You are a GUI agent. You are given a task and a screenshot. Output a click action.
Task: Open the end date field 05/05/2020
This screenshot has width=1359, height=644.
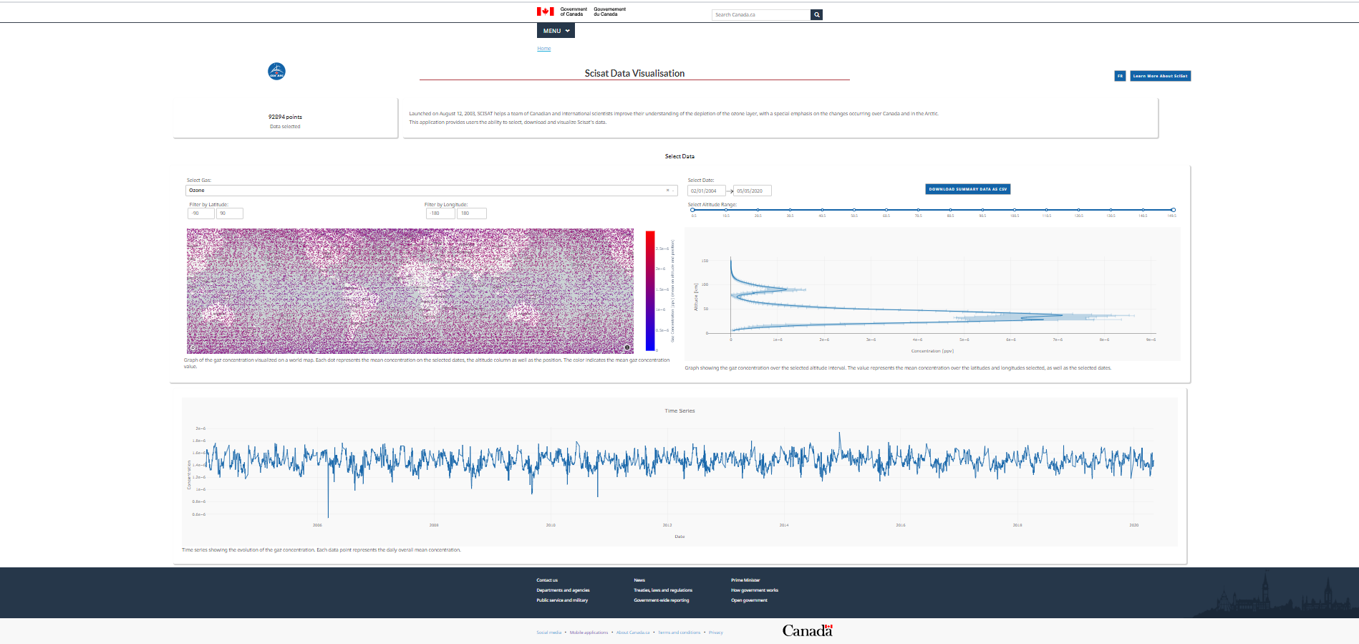click(753, 191)
